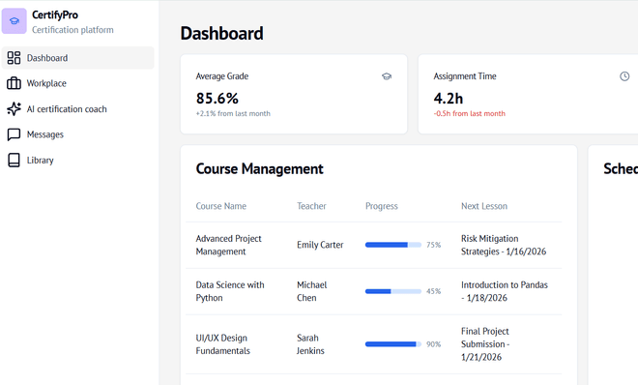Click the Workplace briefcase icon
The height and width of the screenshot is (385, 638).
click(x=14, y=83)
